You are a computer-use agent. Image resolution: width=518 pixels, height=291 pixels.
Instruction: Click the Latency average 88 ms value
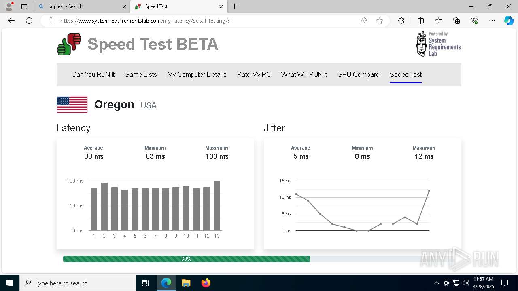pos(94,156)
